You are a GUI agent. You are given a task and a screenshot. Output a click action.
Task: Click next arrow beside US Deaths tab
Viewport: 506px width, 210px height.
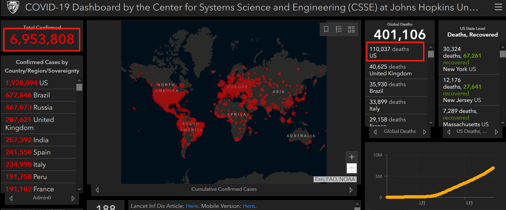click(x=496, y=132)
